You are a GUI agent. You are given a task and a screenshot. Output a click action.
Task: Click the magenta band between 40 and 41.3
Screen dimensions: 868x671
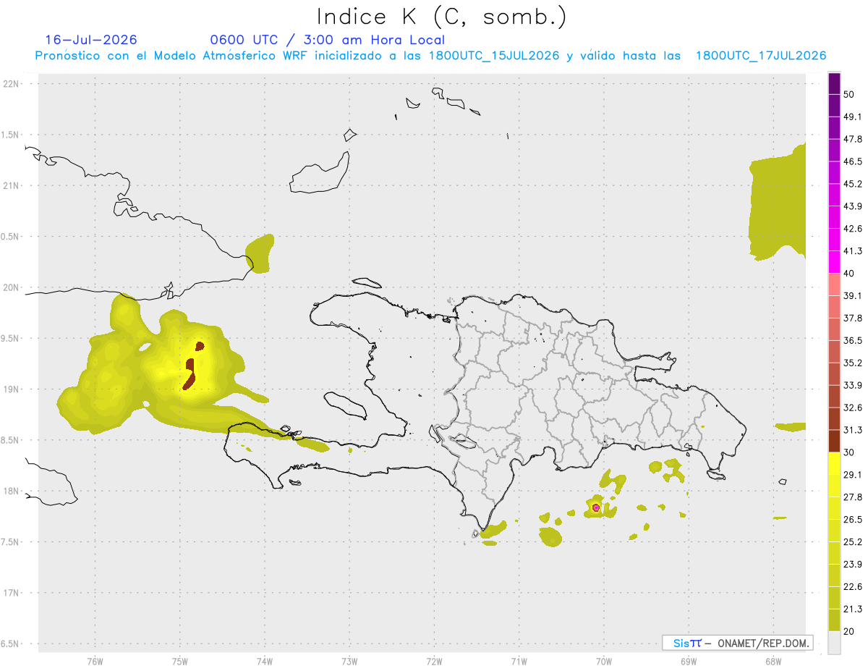tap(834, 262)
